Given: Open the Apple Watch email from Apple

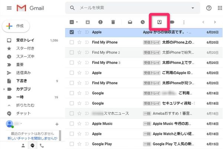Looking at the screenshot, I should click(143, 134).
